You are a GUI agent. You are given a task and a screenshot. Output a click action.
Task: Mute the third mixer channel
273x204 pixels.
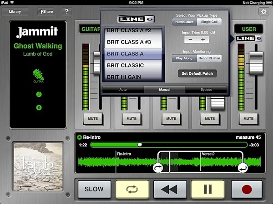tap(171, 119)
